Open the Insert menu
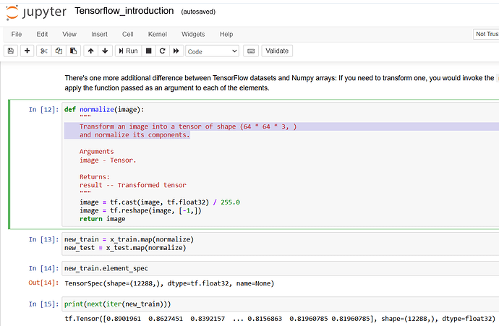This screenshot has width=499, height=326. click(x=99, y=34)
